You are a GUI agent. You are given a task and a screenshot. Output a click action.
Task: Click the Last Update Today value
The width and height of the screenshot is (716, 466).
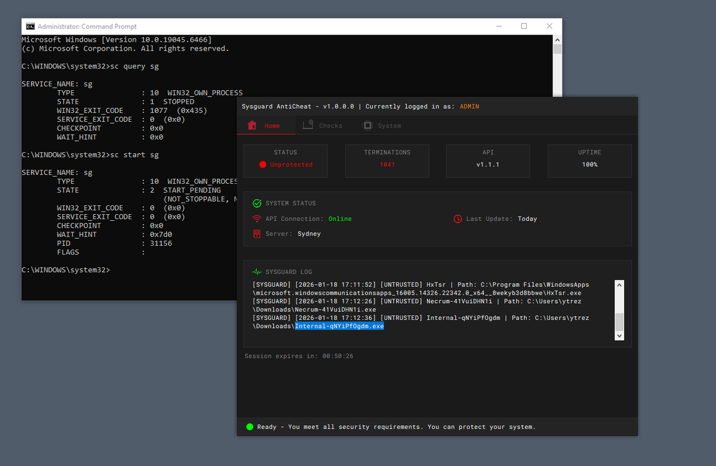(x=527, y=219)
